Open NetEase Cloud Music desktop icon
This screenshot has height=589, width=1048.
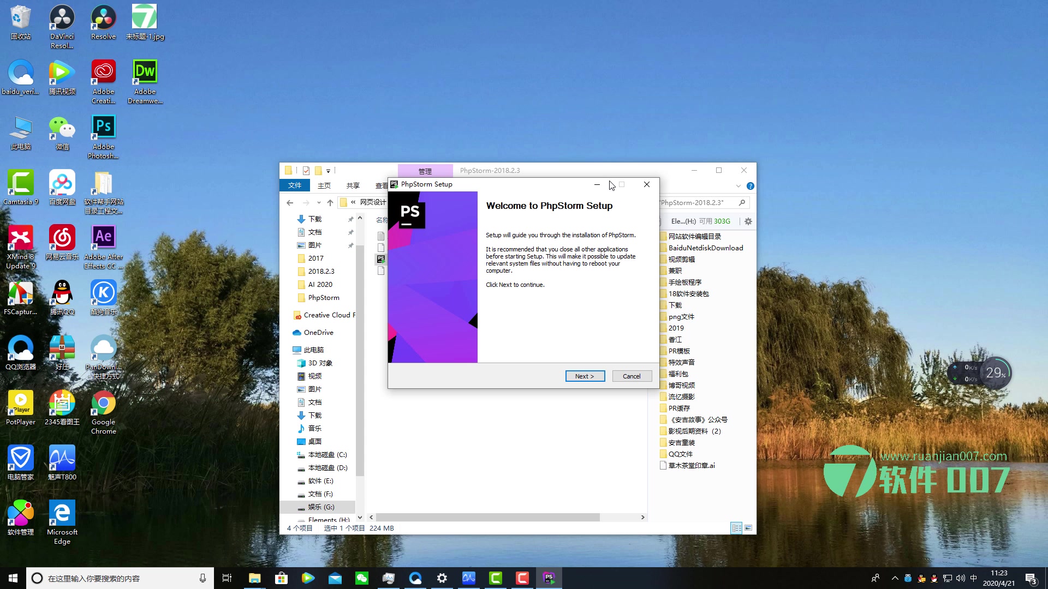click(62, 243)
